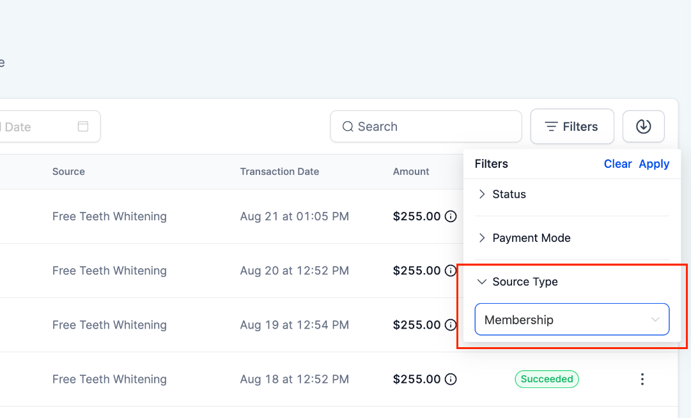Click the Filters button
Viewport: 691px width, 418px height.
tap(572, 126)
